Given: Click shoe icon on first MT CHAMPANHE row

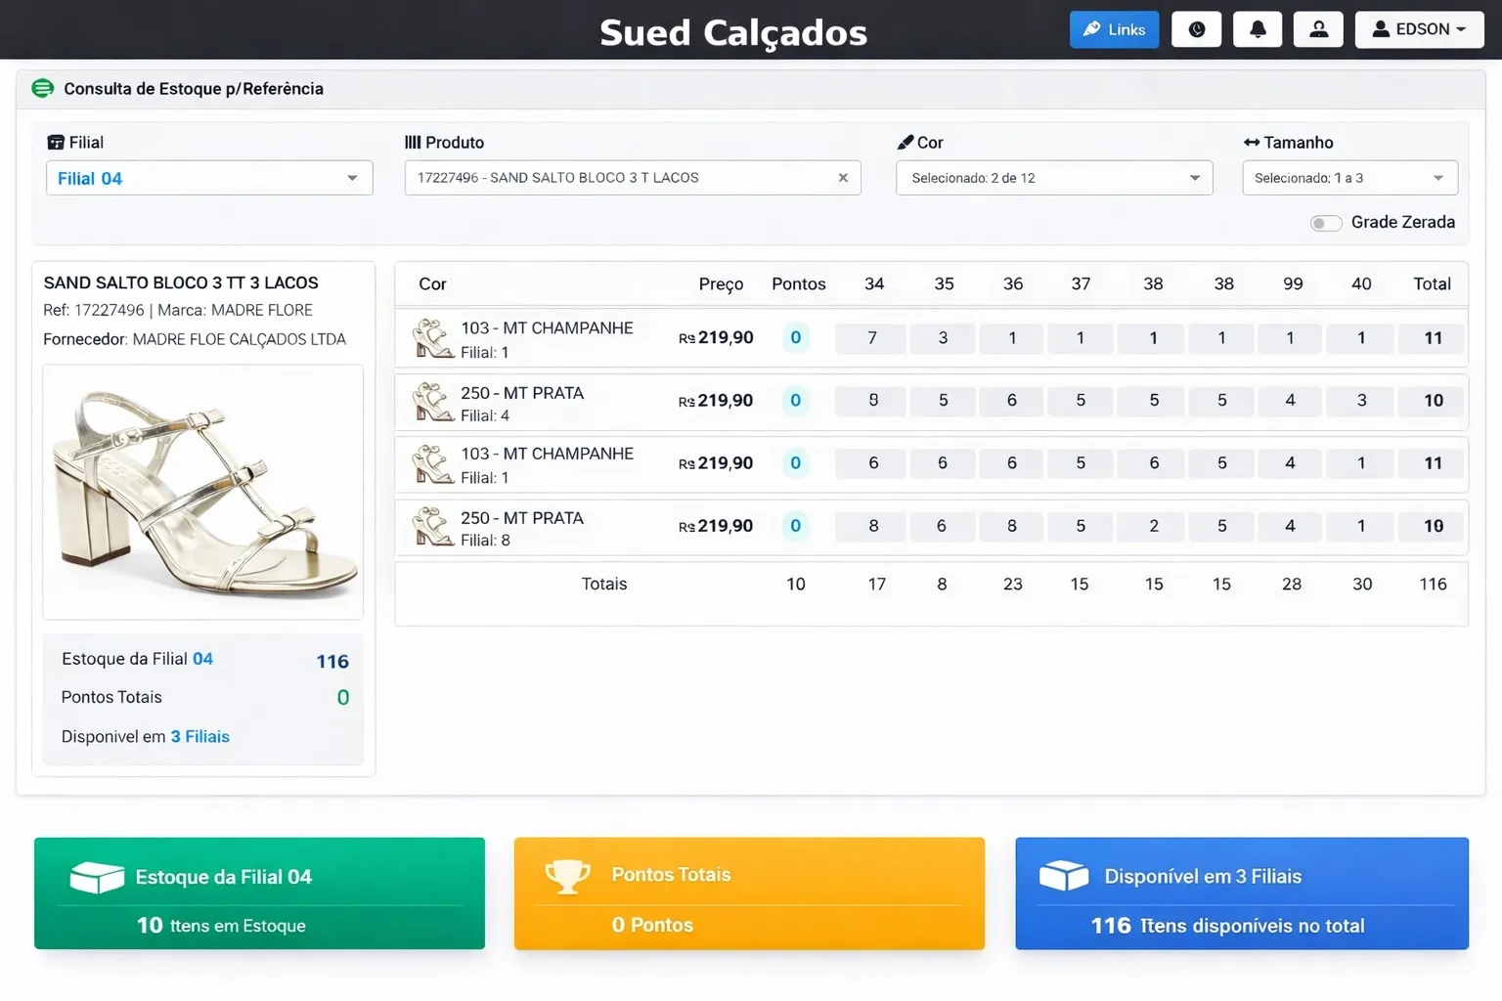Looking at the screenshot, I should tap(431, 338).
